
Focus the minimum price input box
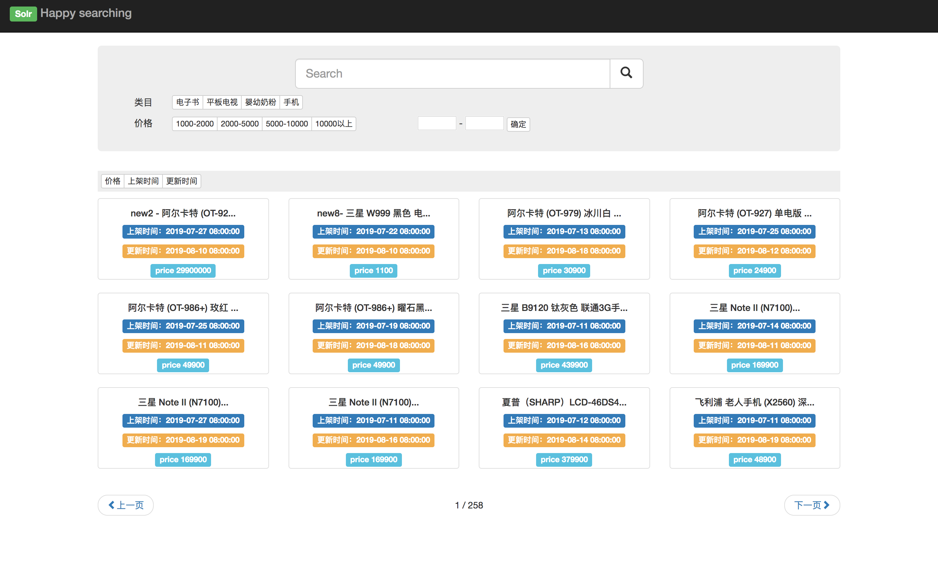click(437, 124)
